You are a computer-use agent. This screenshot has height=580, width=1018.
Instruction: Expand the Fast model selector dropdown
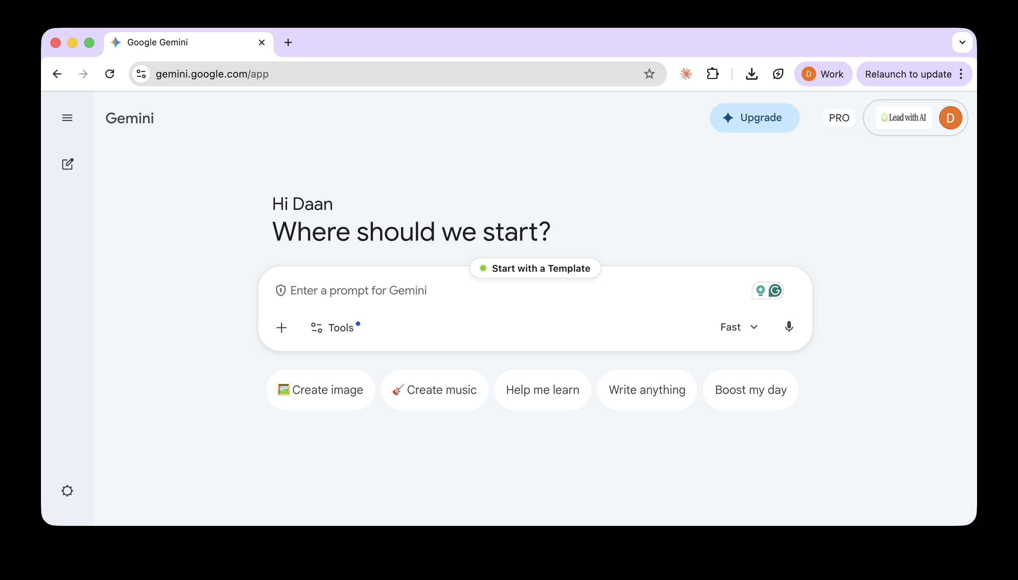739,327
